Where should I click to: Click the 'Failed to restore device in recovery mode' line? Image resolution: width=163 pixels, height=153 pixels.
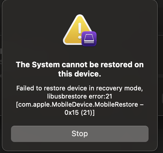(80, 88)
